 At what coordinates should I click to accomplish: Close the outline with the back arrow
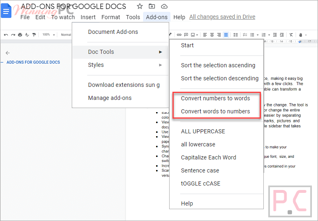point(8,53)
